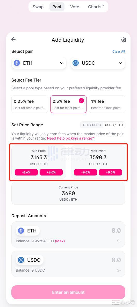Open Charts external link tab
The height and width of the screenshot is (307, 137).
coord(96,7)
